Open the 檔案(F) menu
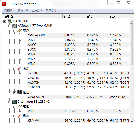134x123 pixels. pos(9,10)
